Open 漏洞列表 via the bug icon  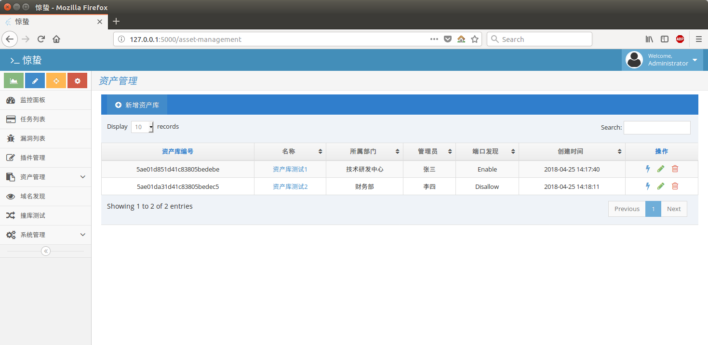click(12, 138)
